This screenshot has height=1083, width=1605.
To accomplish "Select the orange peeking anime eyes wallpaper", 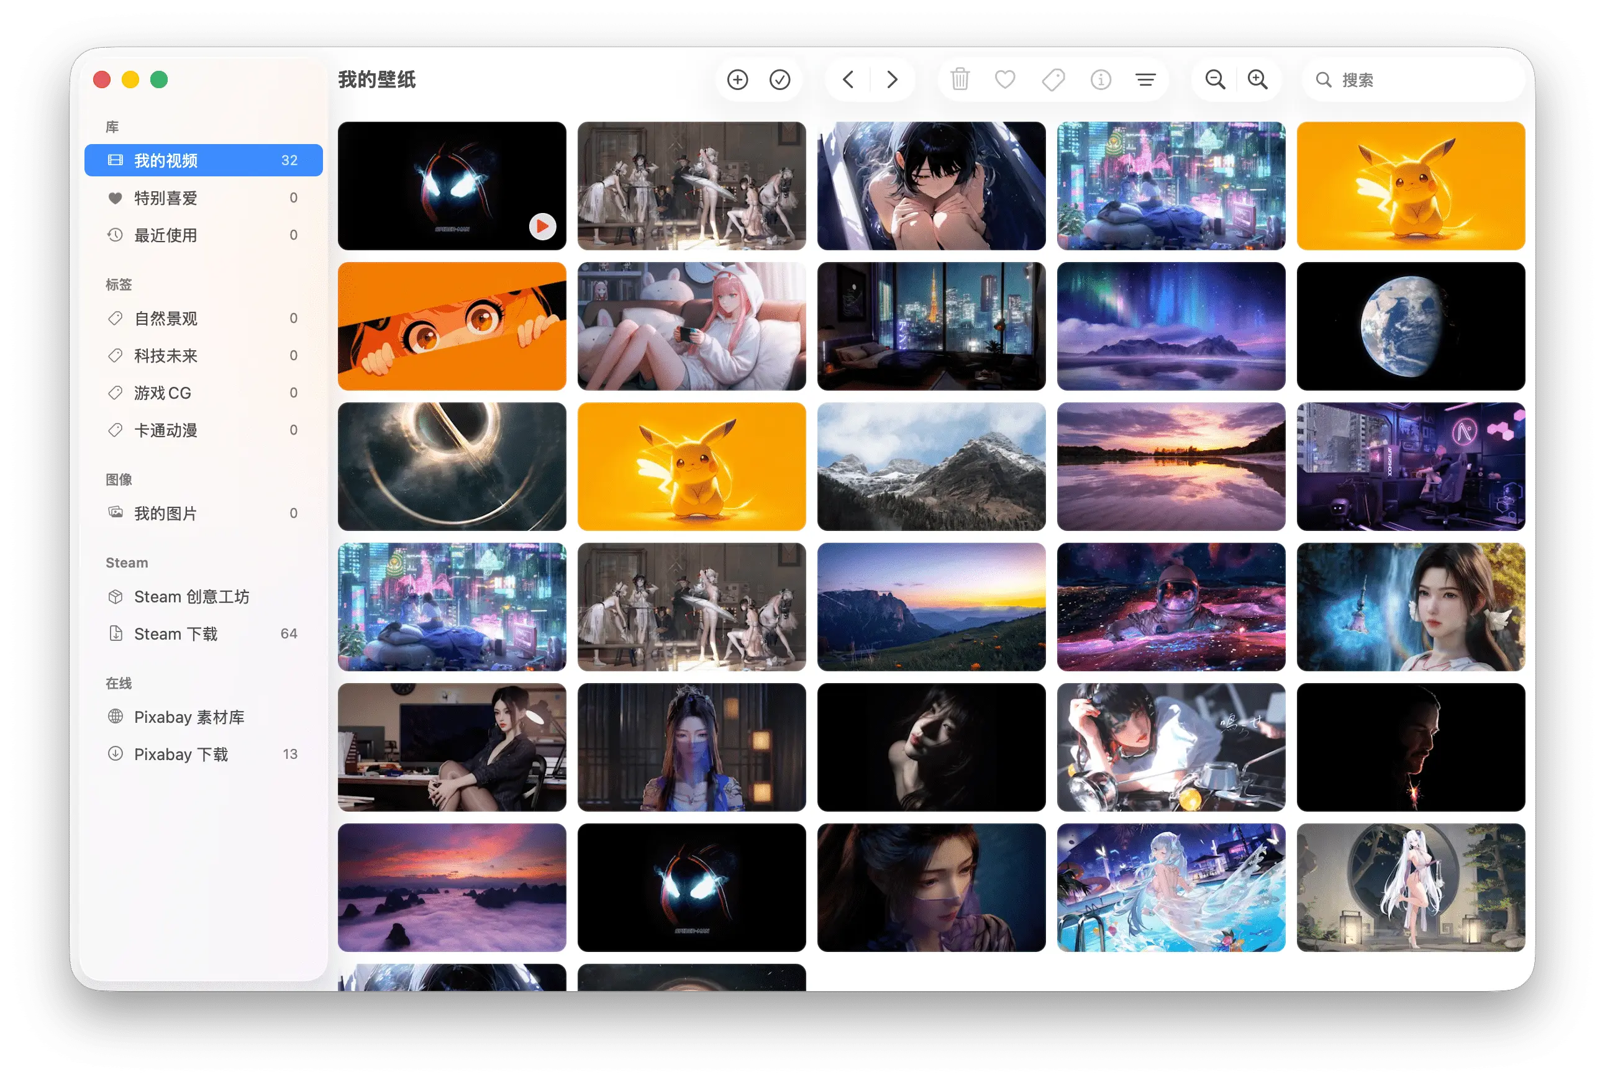I will [x=452, y=327].
